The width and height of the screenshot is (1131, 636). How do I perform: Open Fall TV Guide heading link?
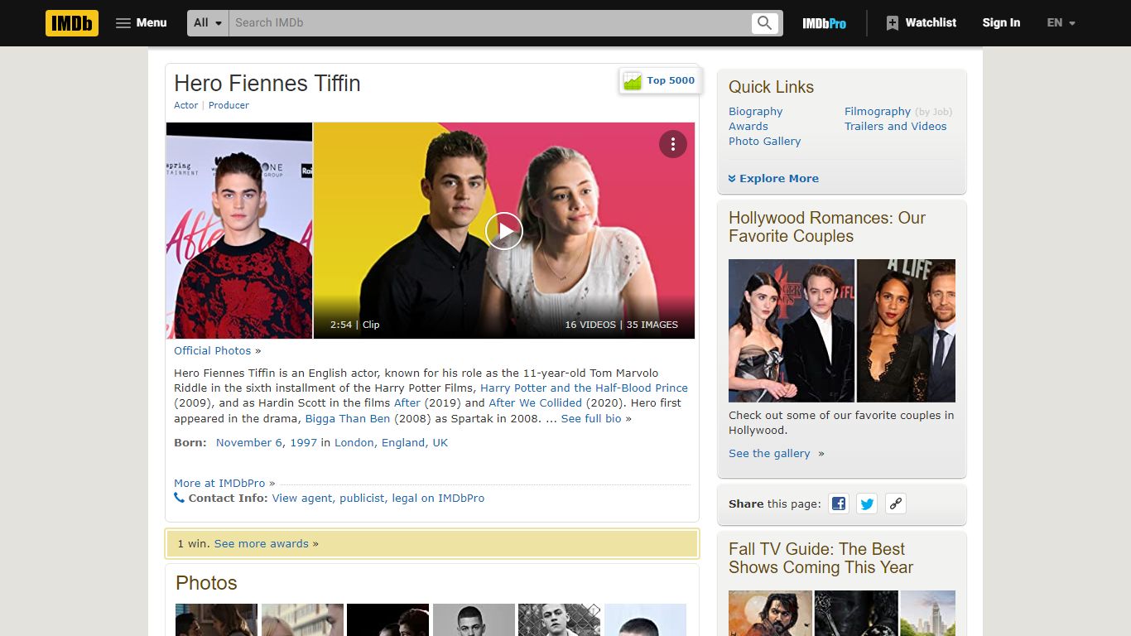click(x=821, y=558)
